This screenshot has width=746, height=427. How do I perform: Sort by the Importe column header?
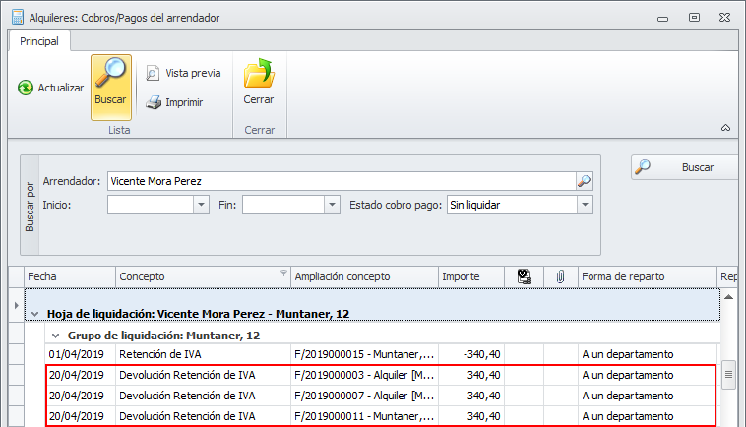click(471, 276)
